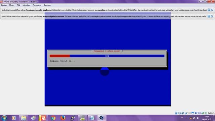Viewport: 215px width, 121px height.
Task: Click the shared folders status icon
Action: [x=189, y=113]
